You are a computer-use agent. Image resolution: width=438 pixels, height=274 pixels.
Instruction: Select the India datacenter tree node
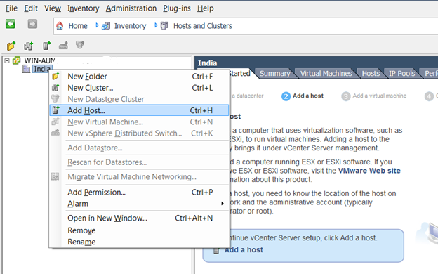pyautogui.click(x=42, y=69)
